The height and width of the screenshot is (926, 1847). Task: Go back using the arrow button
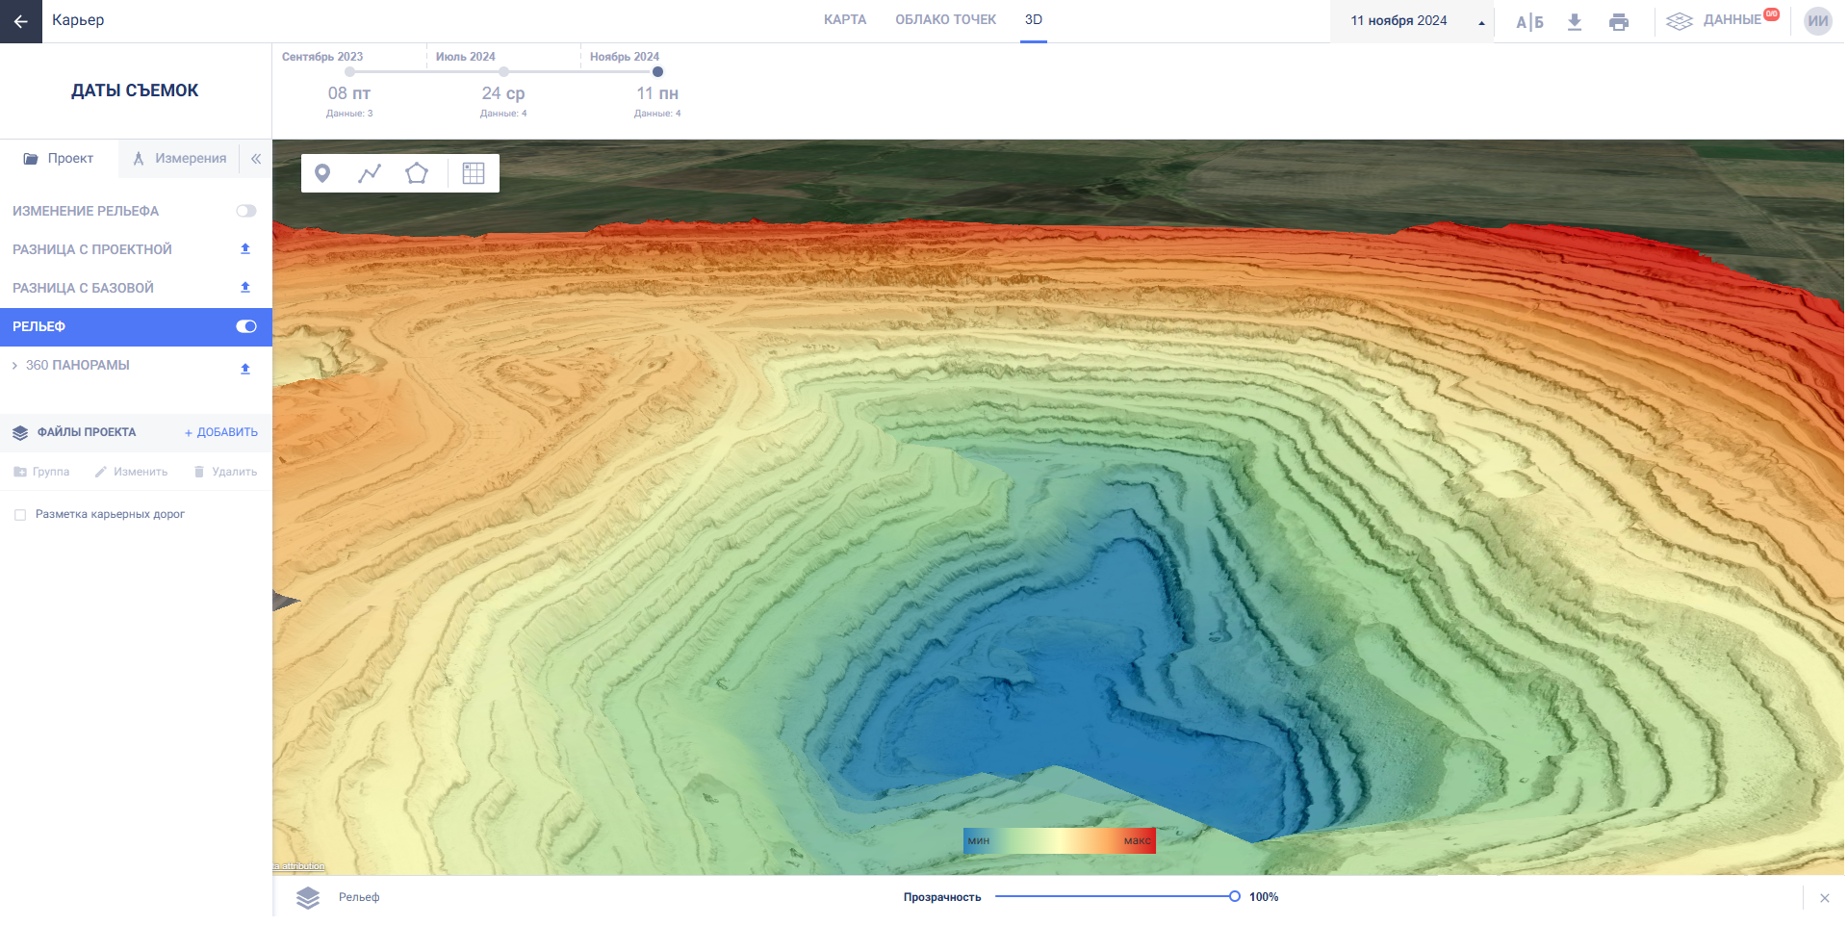click(20, 21)
